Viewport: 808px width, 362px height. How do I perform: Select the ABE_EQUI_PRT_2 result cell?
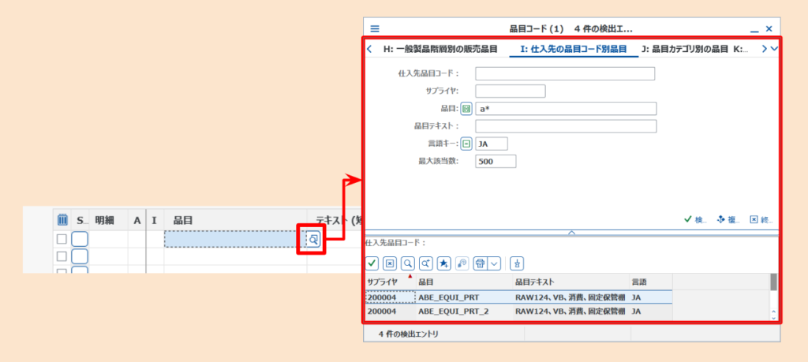pos(463,312)
